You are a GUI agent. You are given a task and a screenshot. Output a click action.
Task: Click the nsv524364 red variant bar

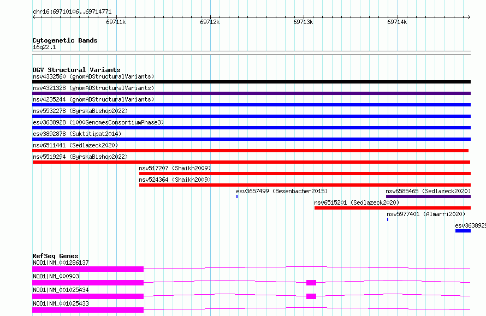pos(305,185)
